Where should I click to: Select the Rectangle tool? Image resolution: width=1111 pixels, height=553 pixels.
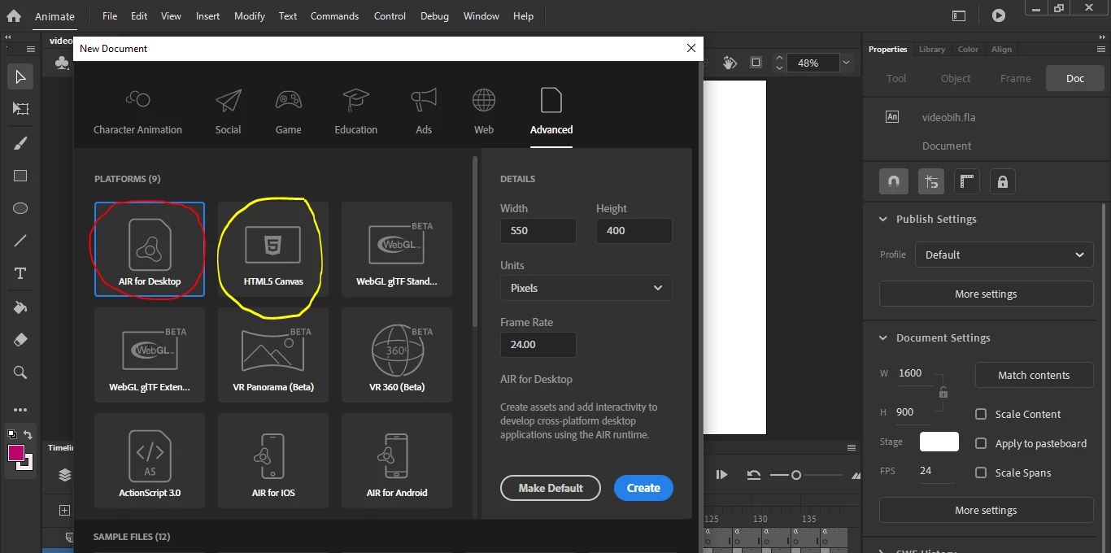(20, 176)
